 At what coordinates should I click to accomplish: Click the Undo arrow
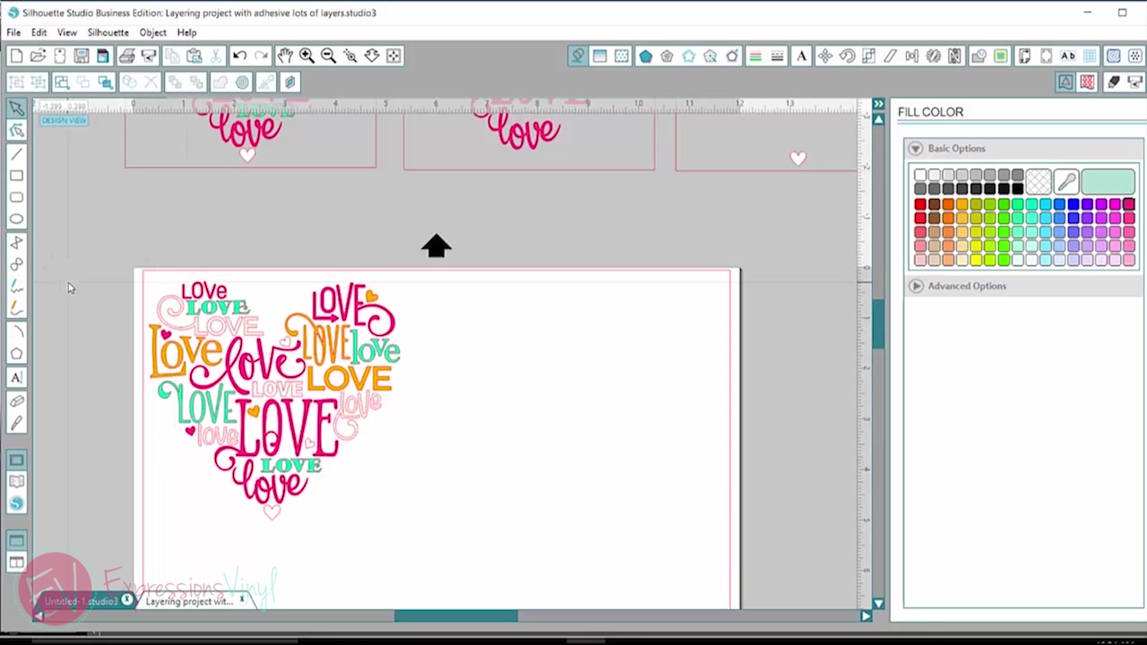coord(239,56)
